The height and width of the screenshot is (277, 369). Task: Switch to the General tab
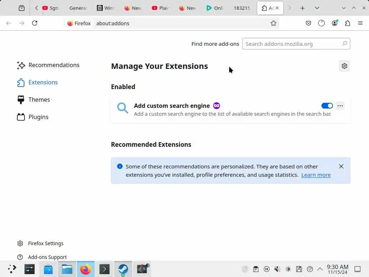pos(78,8)
